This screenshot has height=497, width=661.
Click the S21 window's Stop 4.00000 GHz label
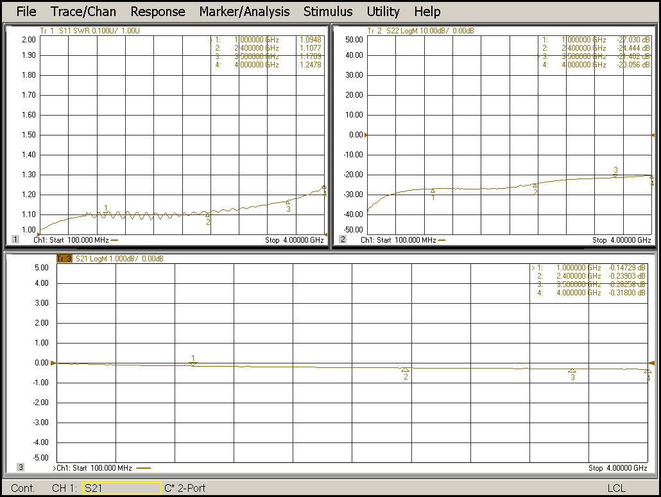617,468
